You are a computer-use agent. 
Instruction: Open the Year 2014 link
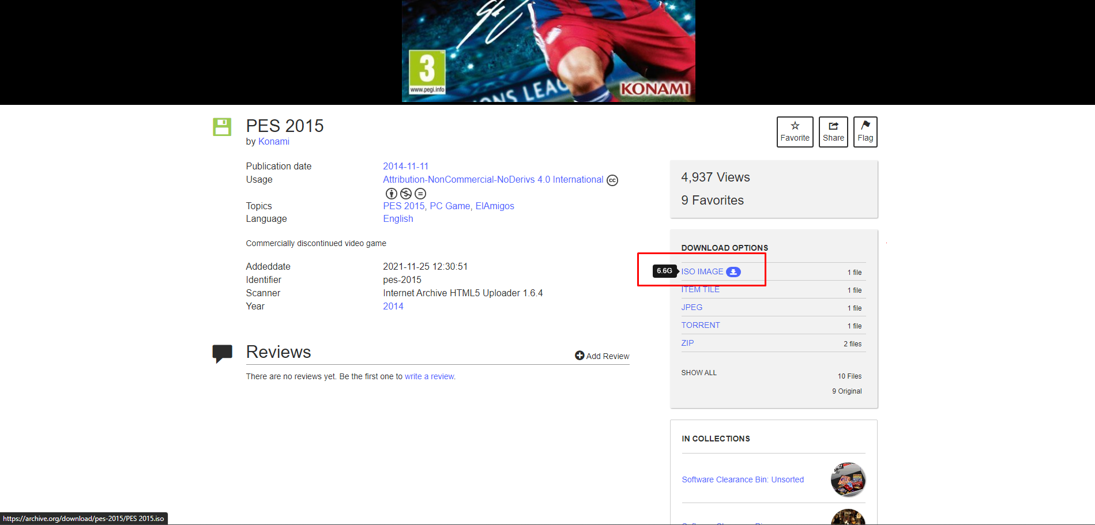393,307
